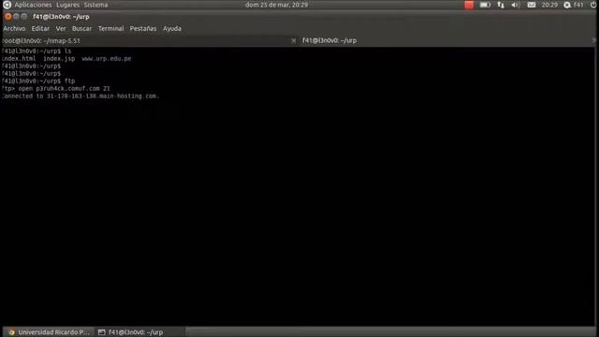Screen dimensions: 599x337
Task: Open the Pestañas menu
Action: pos(143,29)
